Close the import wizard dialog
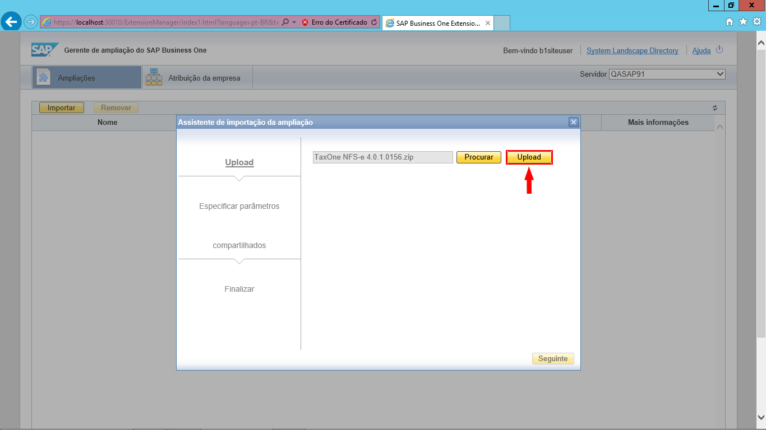This screenshot has height=430, width=766. point(573,122)
